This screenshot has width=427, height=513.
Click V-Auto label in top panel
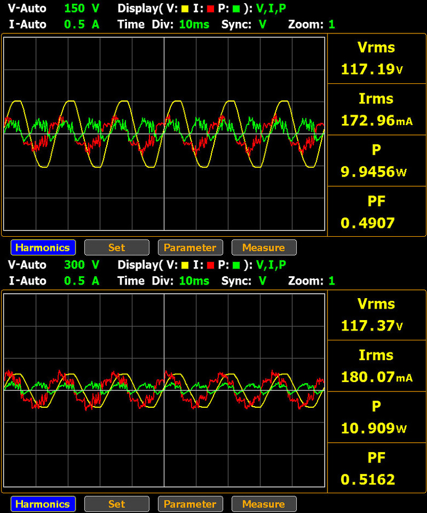[x=27, y=8]
